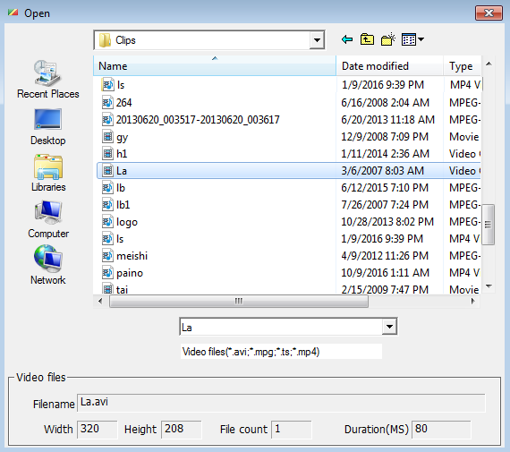Click the Up One Level folder icon
This screenshot has height=452, width=510.
(367, 39)
